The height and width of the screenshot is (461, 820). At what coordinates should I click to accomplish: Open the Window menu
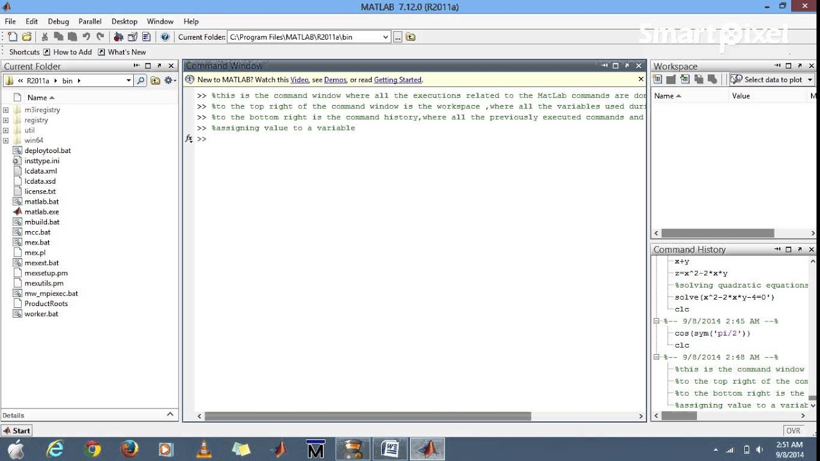160,21
